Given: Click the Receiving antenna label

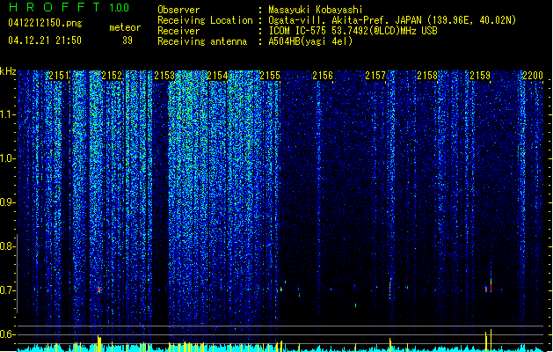Looking at the screenshot, I should 202,41.
